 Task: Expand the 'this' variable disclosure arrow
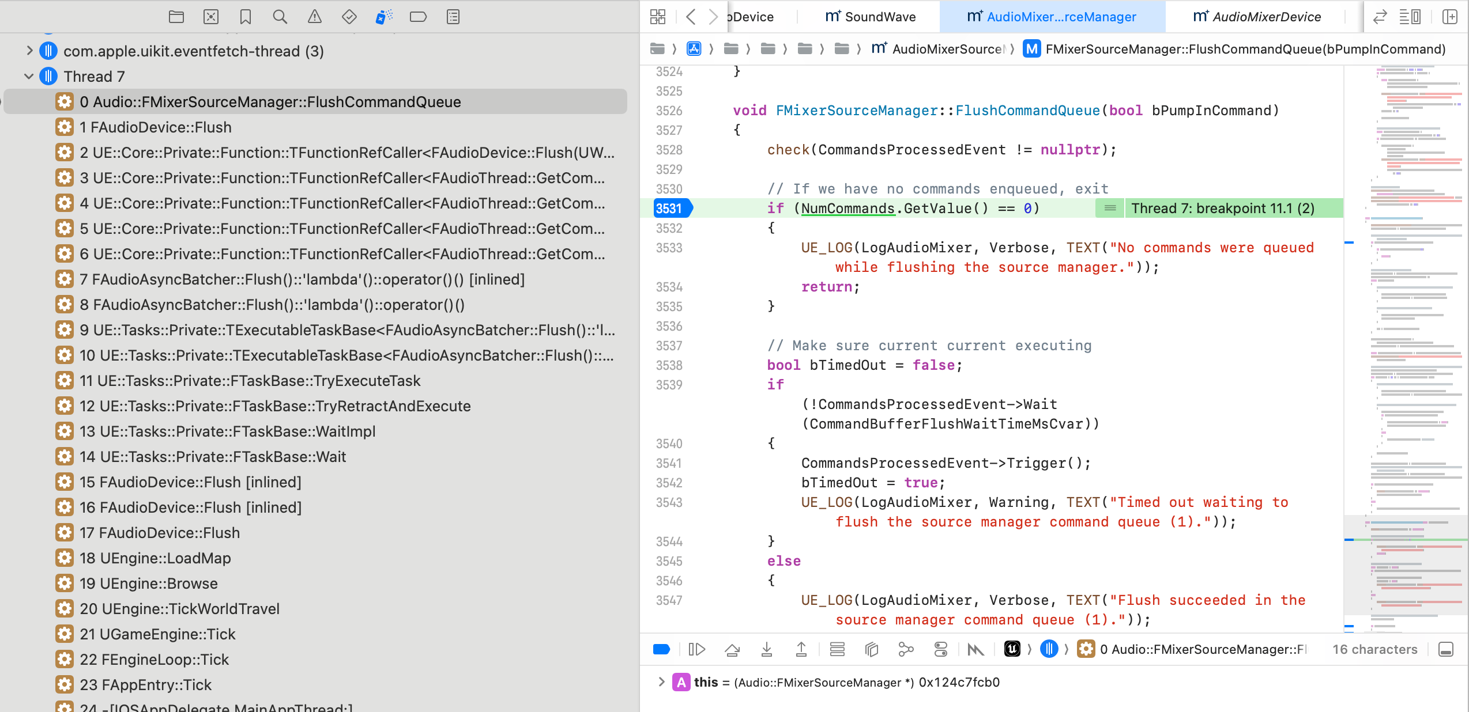(661, 683)
